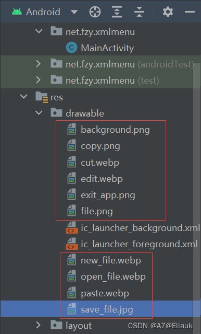Select the res folder
The image size is (201, 334).
coord(57,98)
